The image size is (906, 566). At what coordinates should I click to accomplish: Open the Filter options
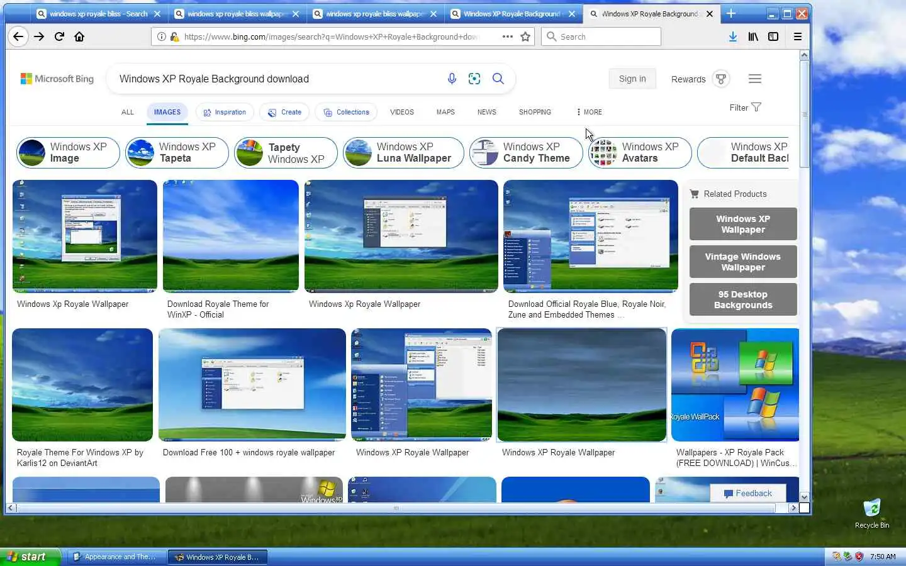pyautogui.click(x=745, y=108)
